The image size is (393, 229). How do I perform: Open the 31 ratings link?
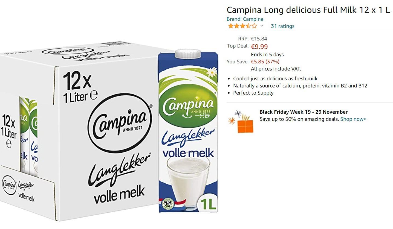tap(282, 26)
